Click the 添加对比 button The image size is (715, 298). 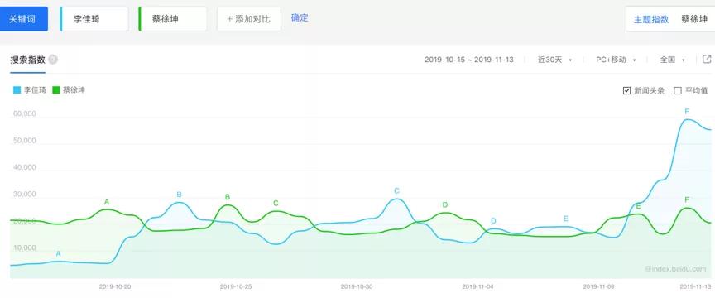coord(248,19)
